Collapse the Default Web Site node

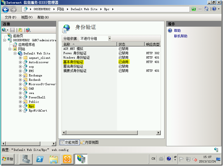click(x=15, y=53)
